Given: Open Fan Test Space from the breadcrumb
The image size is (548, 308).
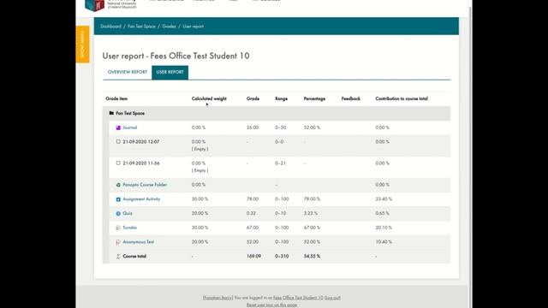Looking at the screenshot, I should click(x=141, y=27).
